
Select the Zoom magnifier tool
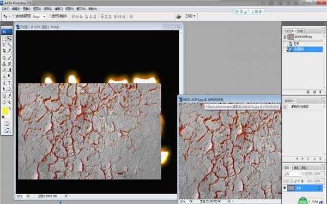coord(9,102)
